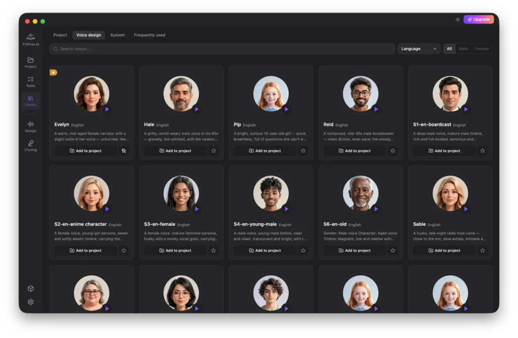
Task: Add S3-en-female to project
Action: pyautogui.click(x=175, y=250)
